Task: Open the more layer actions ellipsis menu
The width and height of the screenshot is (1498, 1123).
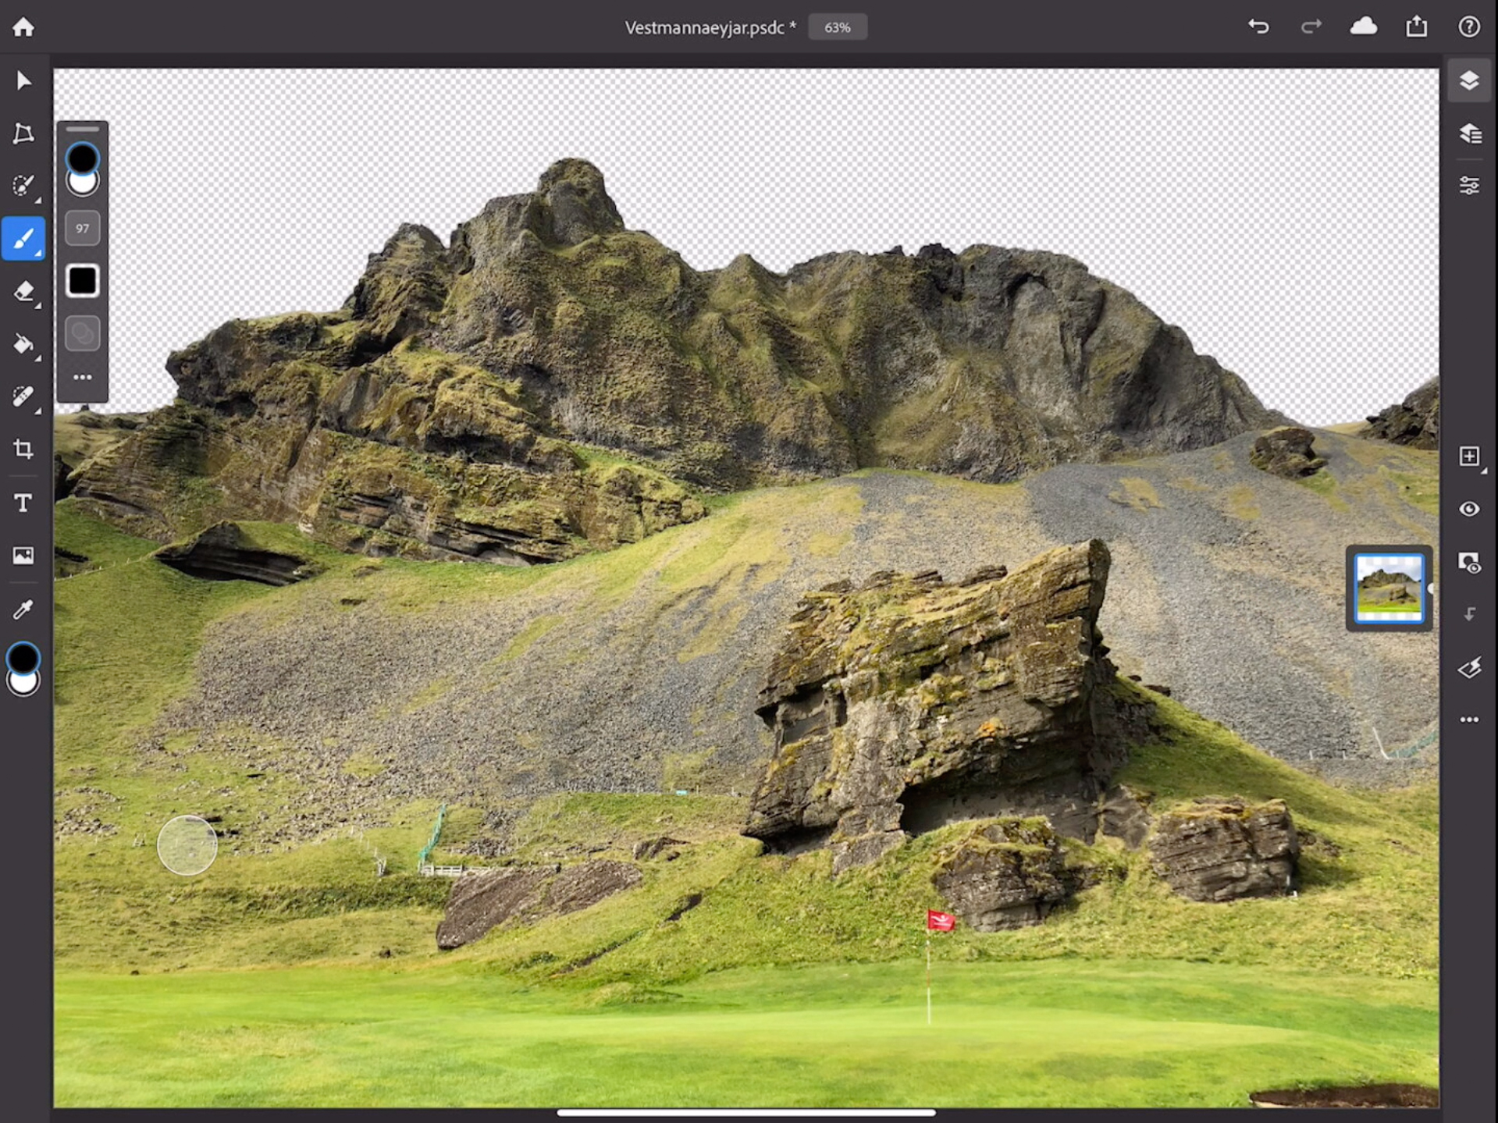Action: pyautogui.click(x=1468, y=719)
